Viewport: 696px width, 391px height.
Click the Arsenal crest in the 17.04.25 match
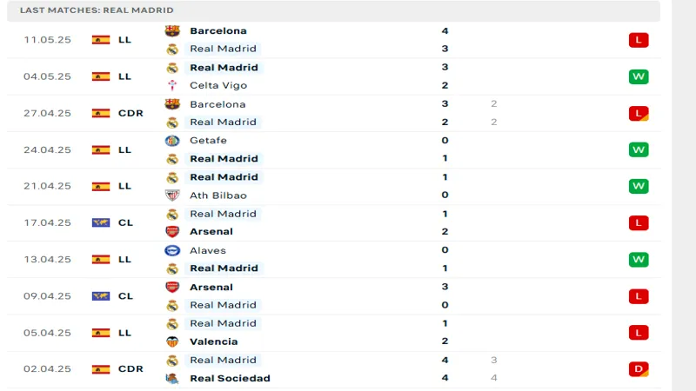coord(172,232)
